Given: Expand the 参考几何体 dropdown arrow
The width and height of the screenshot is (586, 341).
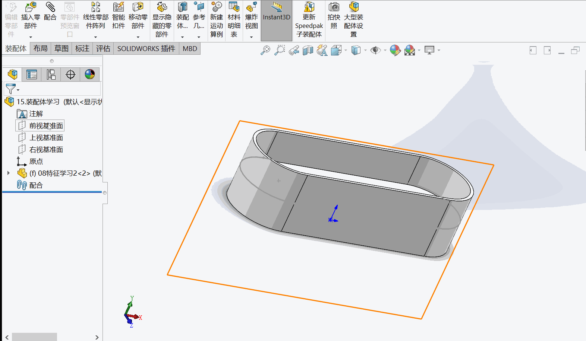Looking at the screenshot, I should [199, 37].
